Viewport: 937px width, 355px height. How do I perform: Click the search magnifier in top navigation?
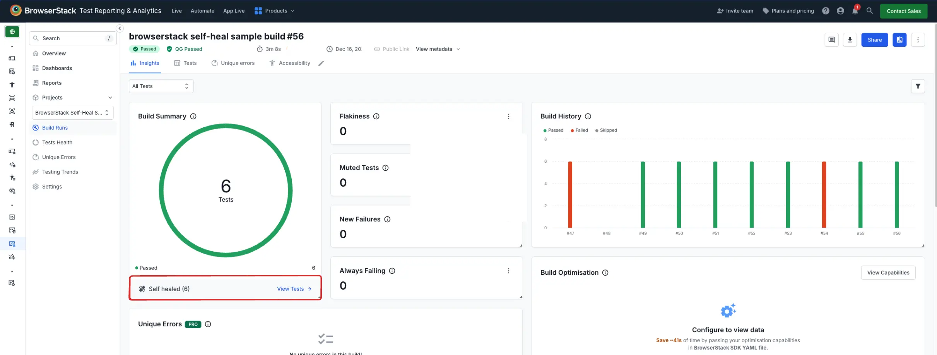point(869,10)
